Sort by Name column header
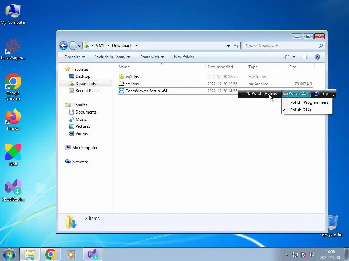The image size is (349, 261). [161, 67]
